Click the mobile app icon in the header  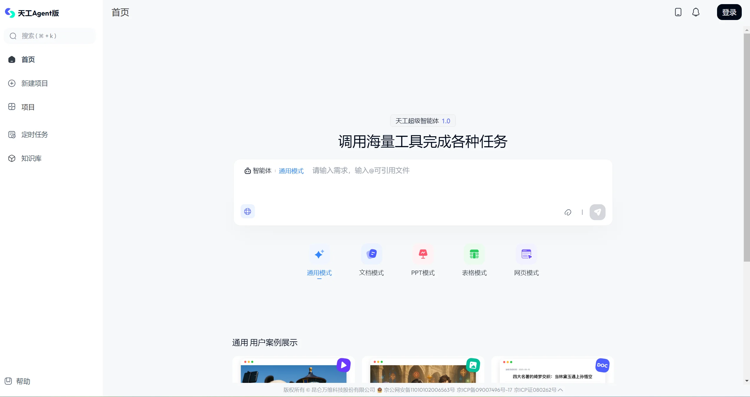678,12
